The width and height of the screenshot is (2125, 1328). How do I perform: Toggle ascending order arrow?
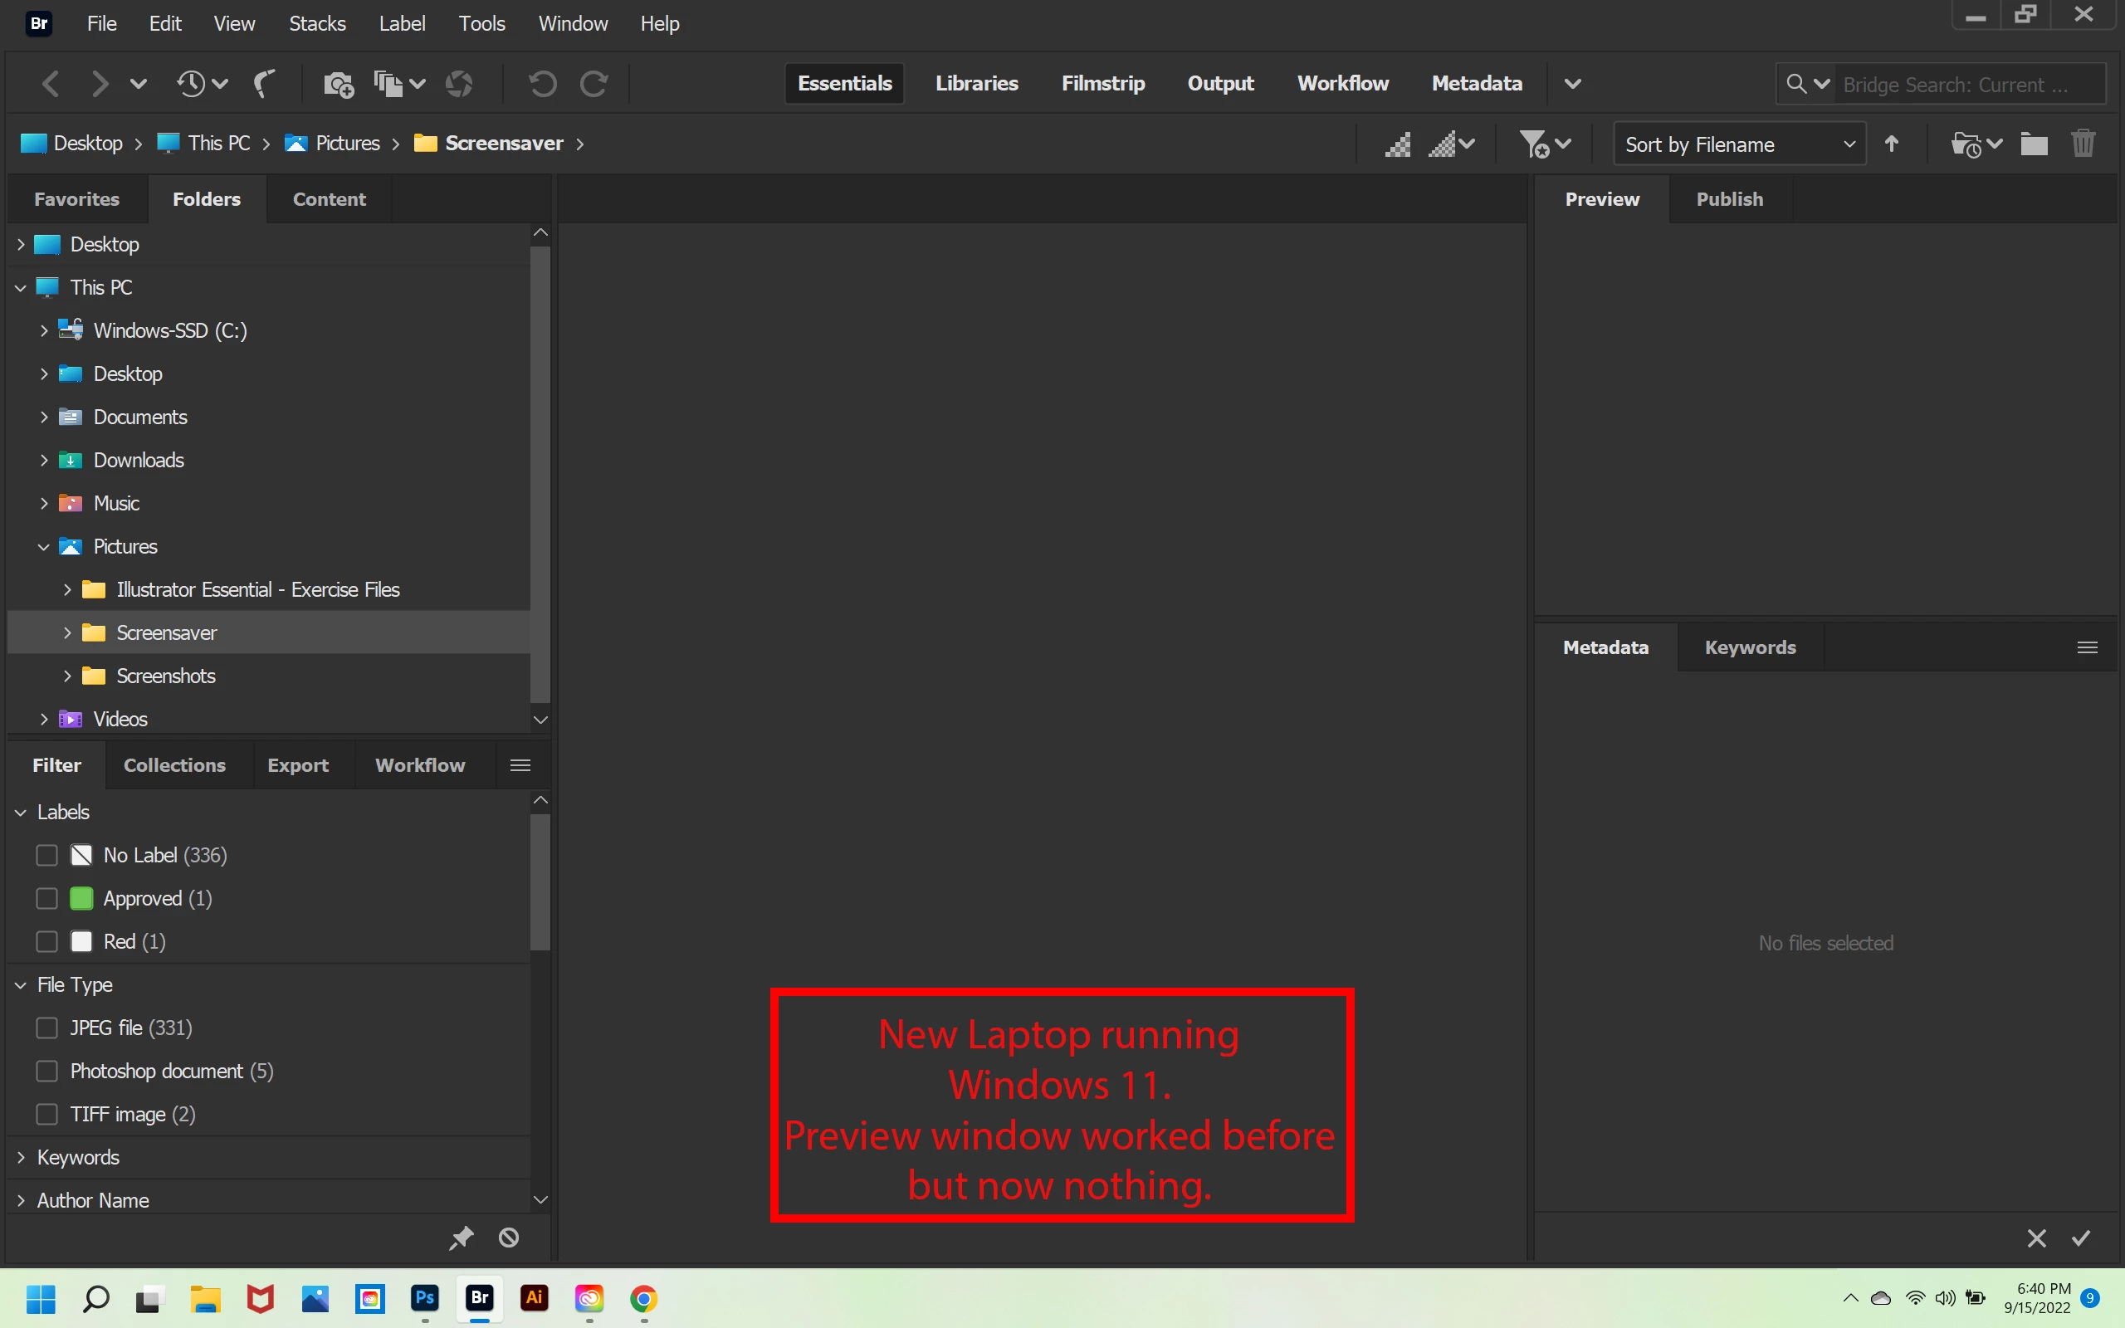point(1892,144)
